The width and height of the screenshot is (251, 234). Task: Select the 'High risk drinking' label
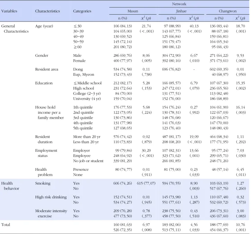tap(51, 197)
